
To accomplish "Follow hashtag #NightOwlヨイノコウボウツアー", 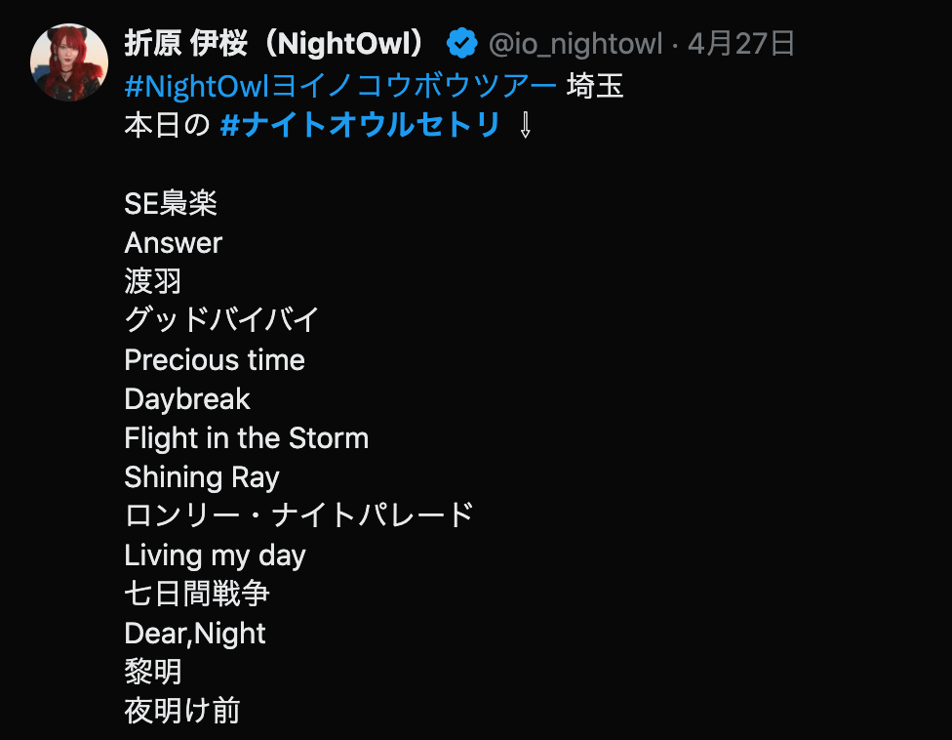I will pyautogui.click(x=340, y=86).
